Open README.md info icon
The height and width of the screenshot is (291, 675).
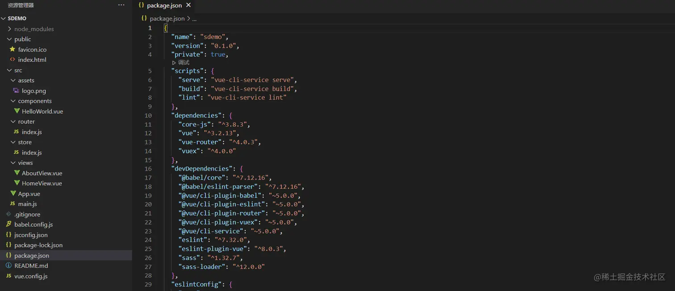click(8, 266)
